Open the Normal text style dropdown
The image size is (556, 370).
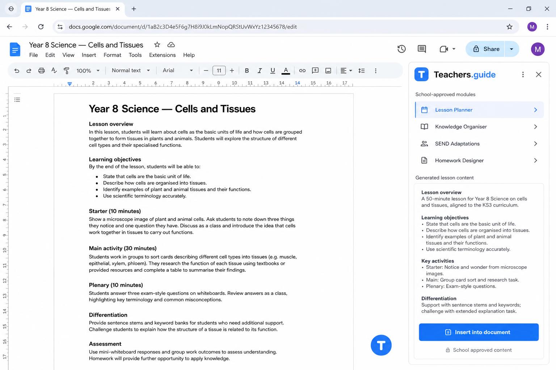click(131, 70)
